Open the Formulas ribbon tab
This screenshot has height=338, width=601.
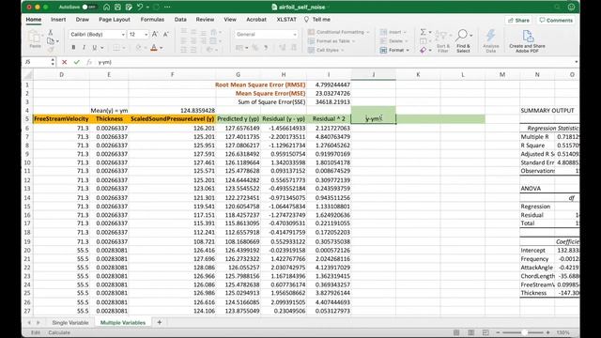point(152,19)
